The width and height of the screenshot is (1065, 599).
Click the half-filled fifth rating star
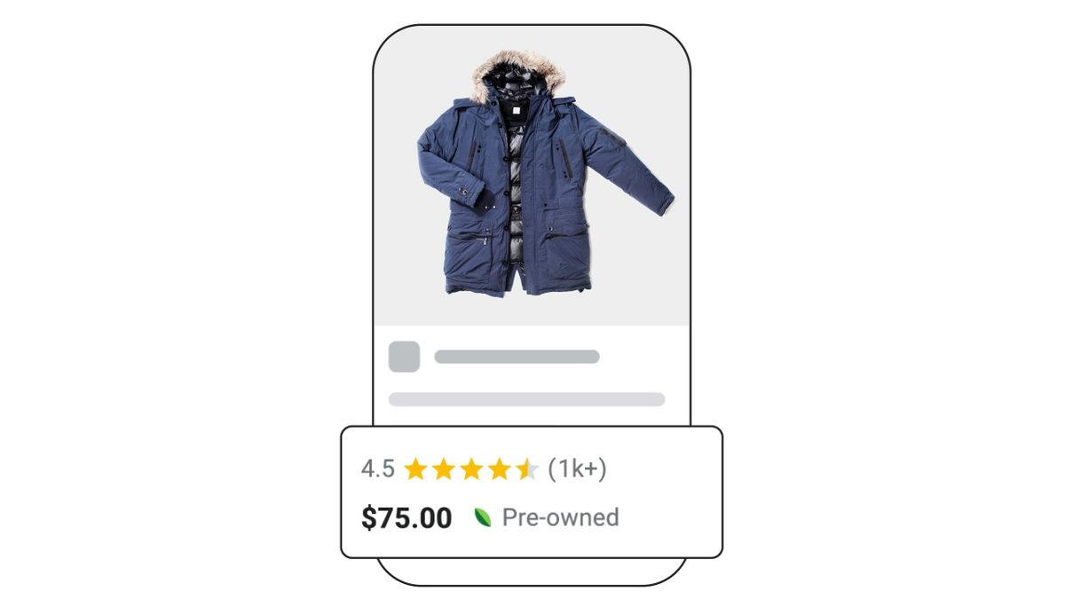(x=526, y=469)
